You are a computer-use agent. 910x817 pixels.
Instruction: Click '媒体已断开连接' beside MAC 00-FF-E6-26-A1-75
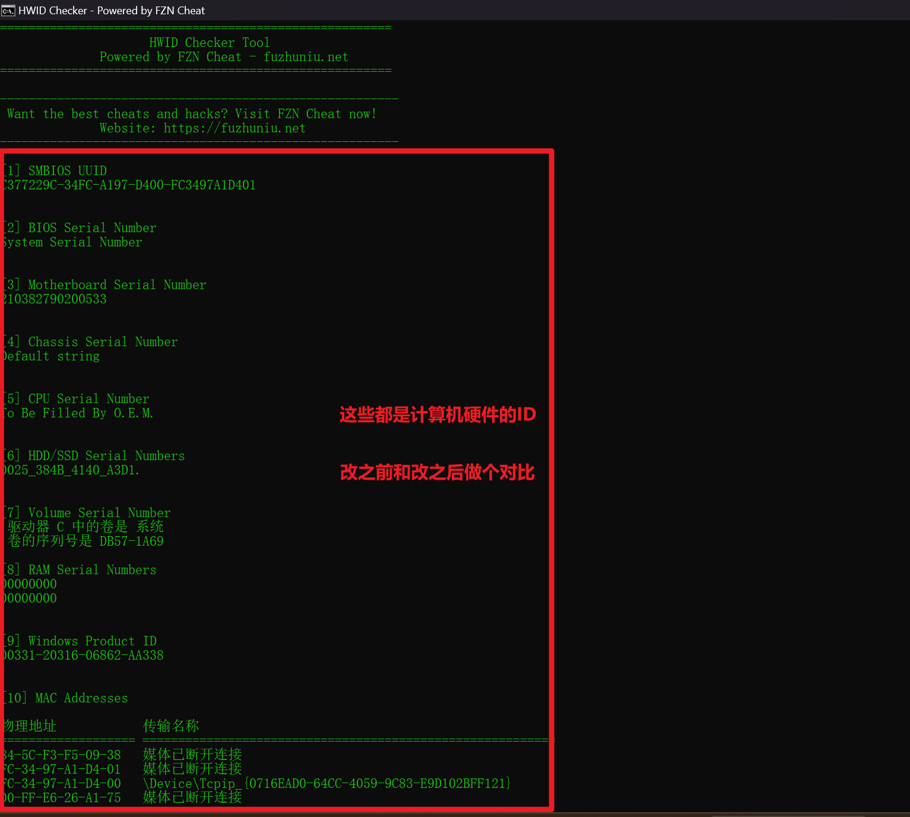(192, 797)
